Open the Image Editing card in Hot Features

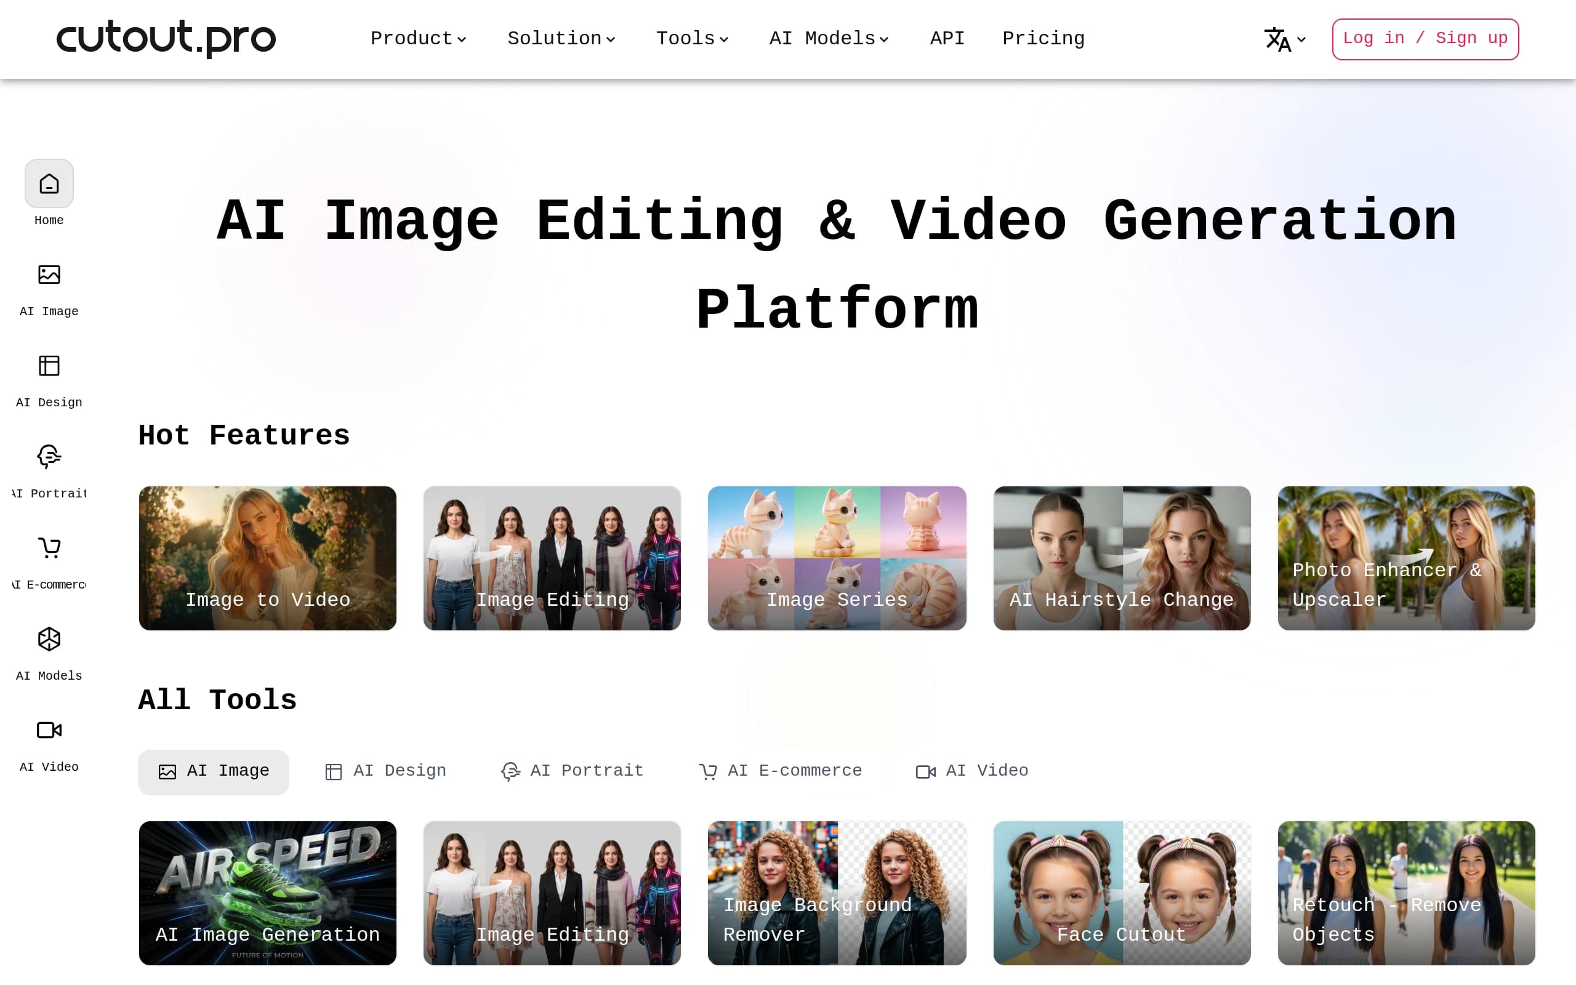[x=552, y=558]
